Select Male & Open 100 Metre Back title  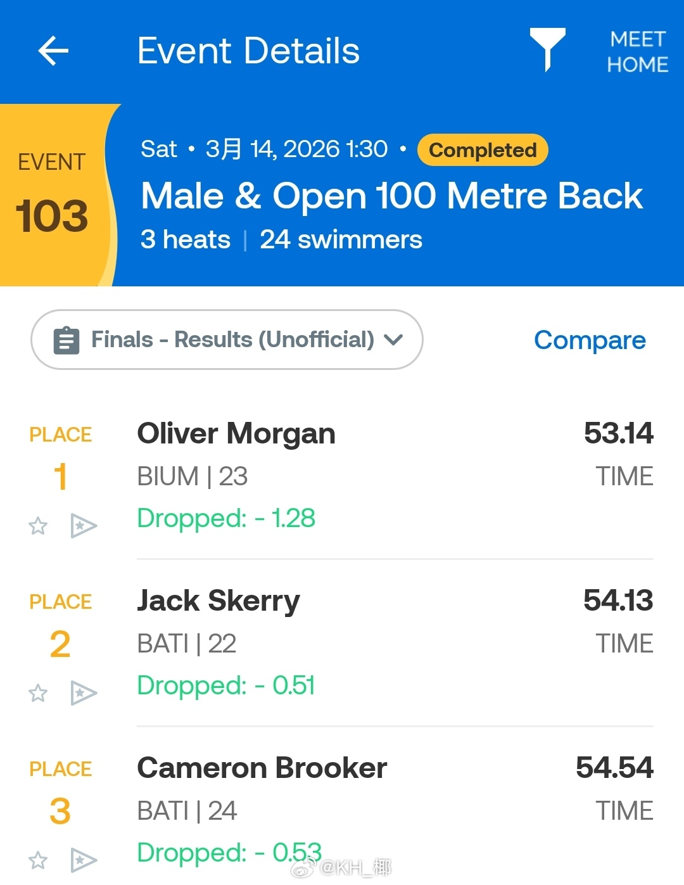click(391, 196)
